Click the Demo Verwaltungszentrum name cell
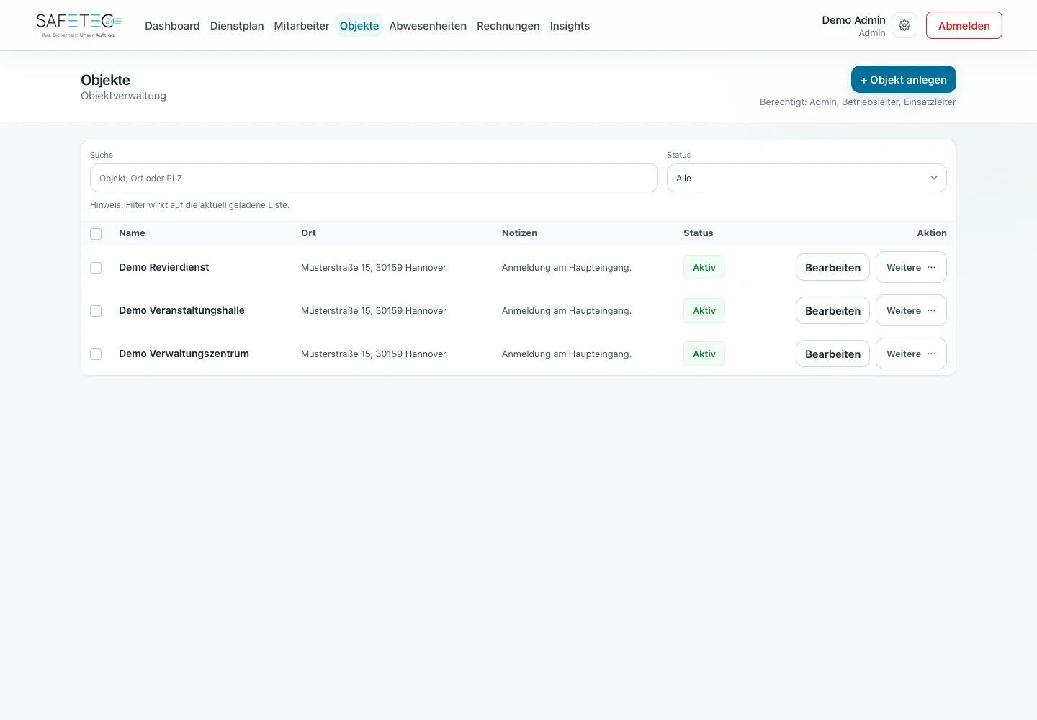Viewport: 1037px width, 720px height. [184, 354]
